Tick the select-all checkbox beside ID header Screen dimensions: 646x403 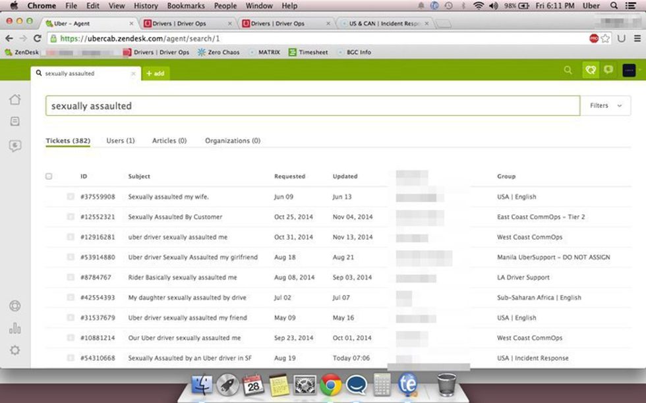(49, 176)
